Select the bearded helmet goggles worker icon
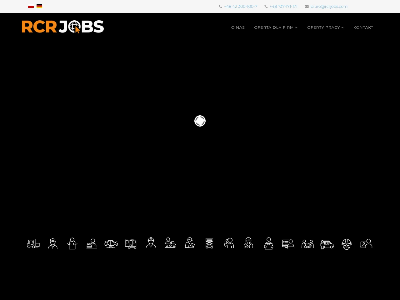Image resolution: width=400 pixels, height=300 pixels. click(347, 244)
